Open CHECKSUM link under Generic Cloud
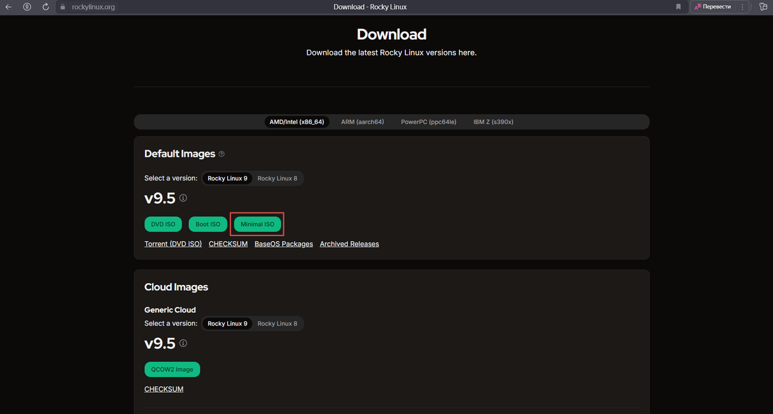 (164, 389)
